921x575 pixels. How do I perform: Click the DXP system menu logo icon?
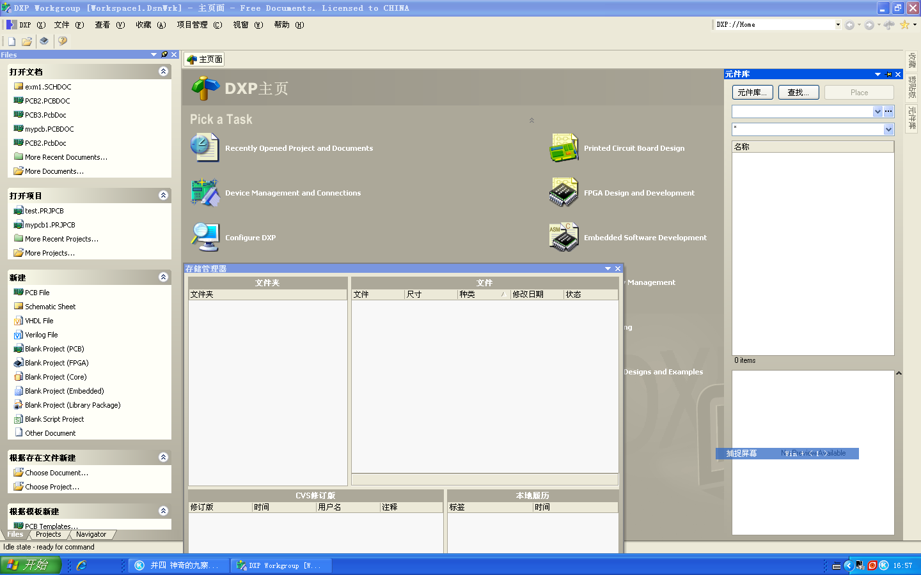click(11, 25)
